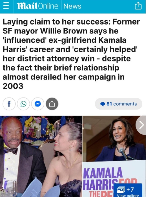Tap the comments count number 81
This screenshot has height=197, width=146.
(109, 104)
